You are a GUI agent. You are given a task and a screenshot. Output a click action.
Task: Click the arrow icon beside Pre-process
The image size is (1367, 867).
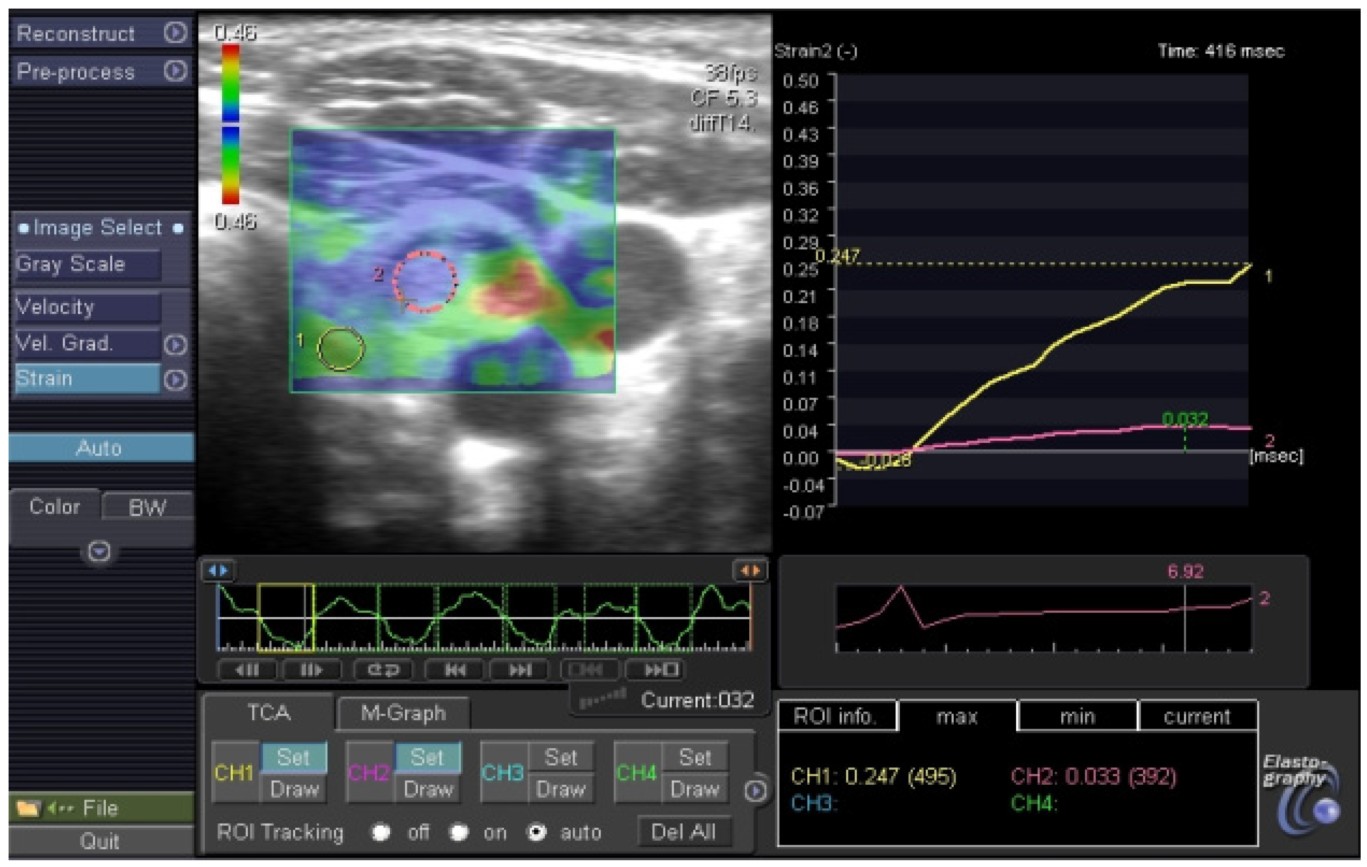(x=175, y=71)
